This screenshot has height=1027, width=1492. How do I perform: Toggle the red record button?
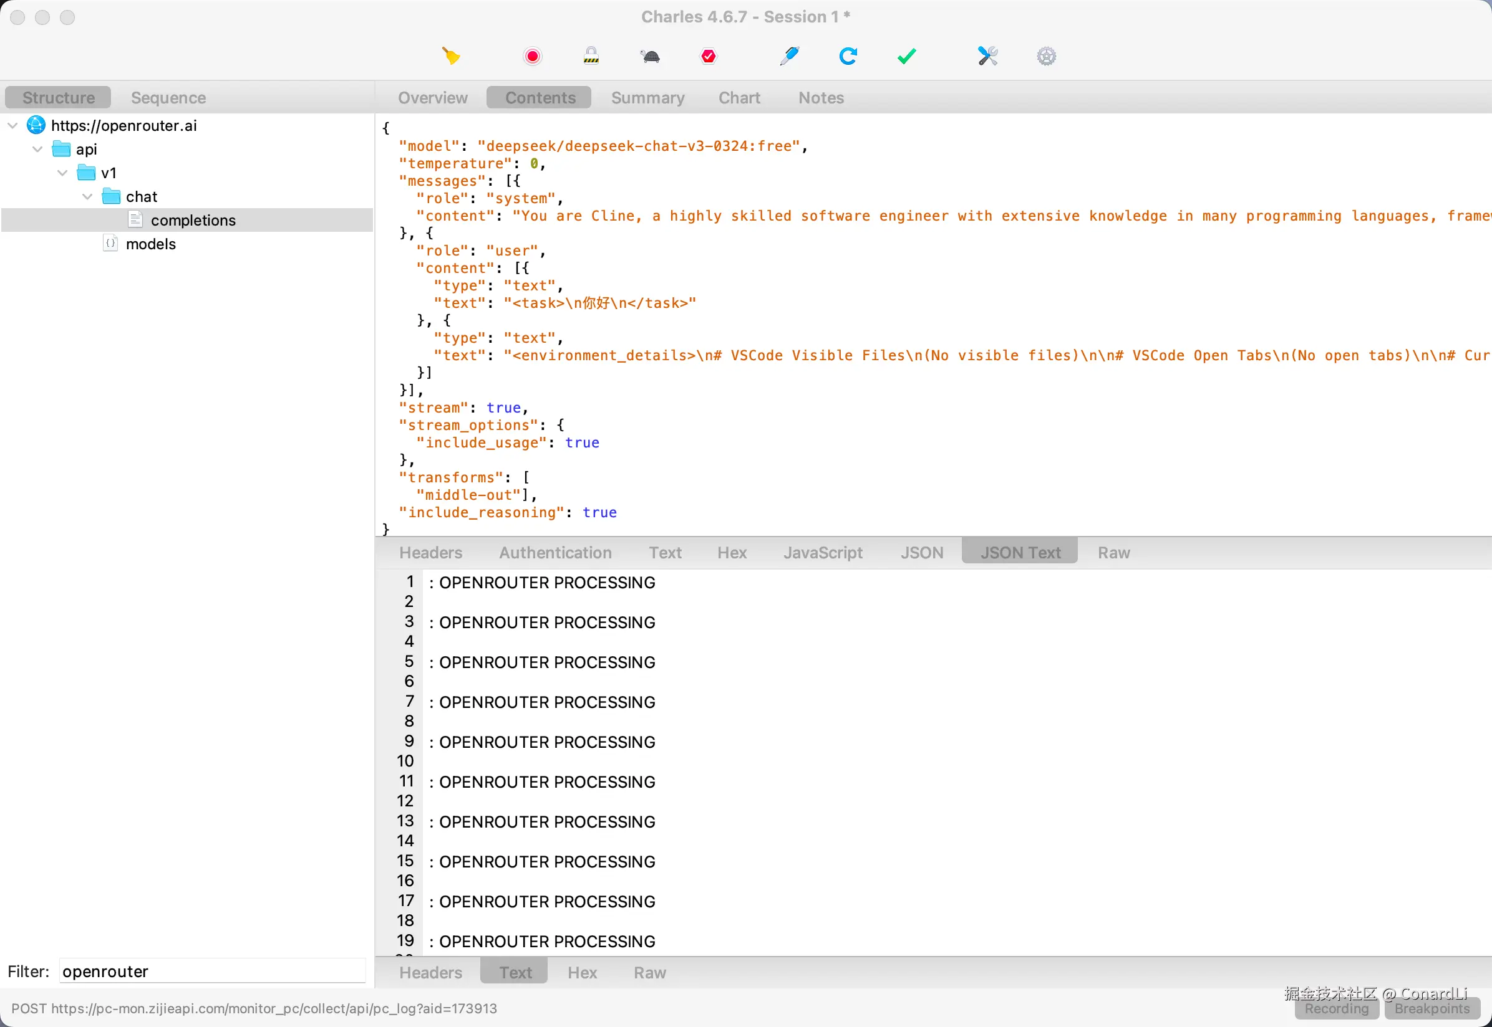[533, 56]
